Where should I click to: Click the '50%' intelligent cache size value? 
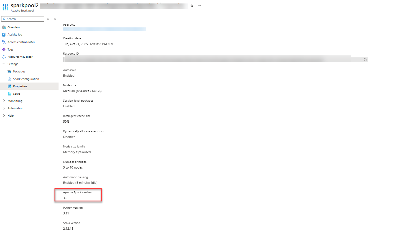click(x=66, y=121)
